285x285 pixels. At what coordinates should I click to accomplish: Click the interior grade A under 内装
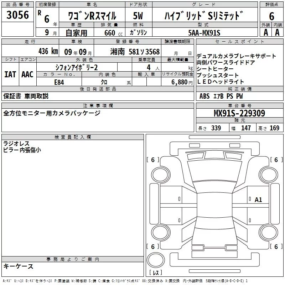(277, 32)
